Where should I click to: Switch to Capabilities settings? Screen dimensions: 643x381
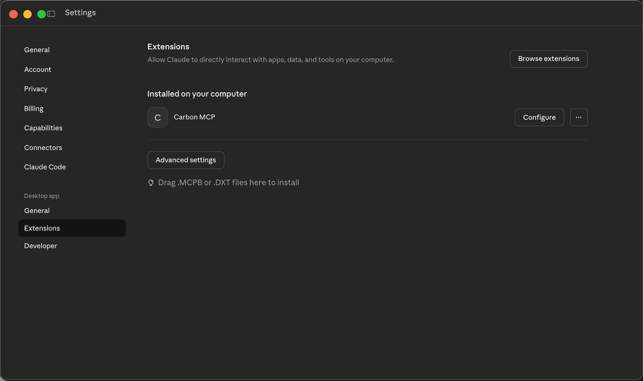43,128
